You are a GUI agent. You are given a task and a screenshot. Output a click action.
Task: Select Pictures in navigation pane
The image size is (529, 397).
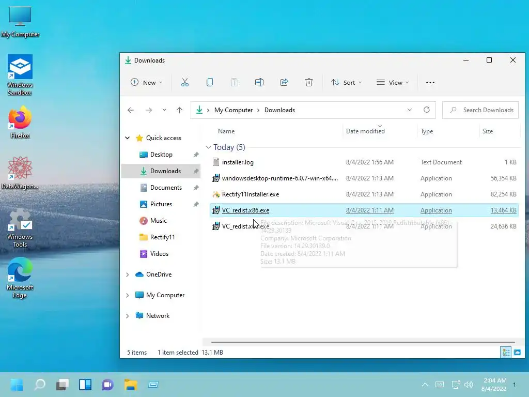tap(161, 204)
